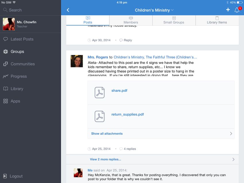Go back using the header arrow

(68, 10)
